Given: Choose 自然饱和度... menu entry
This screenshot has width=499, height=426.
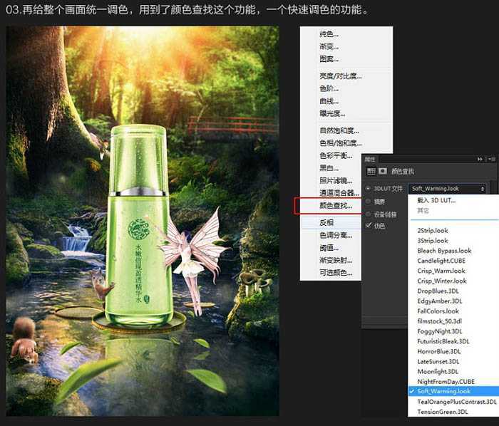Looking at the screenshot, I should coord(339,130).
